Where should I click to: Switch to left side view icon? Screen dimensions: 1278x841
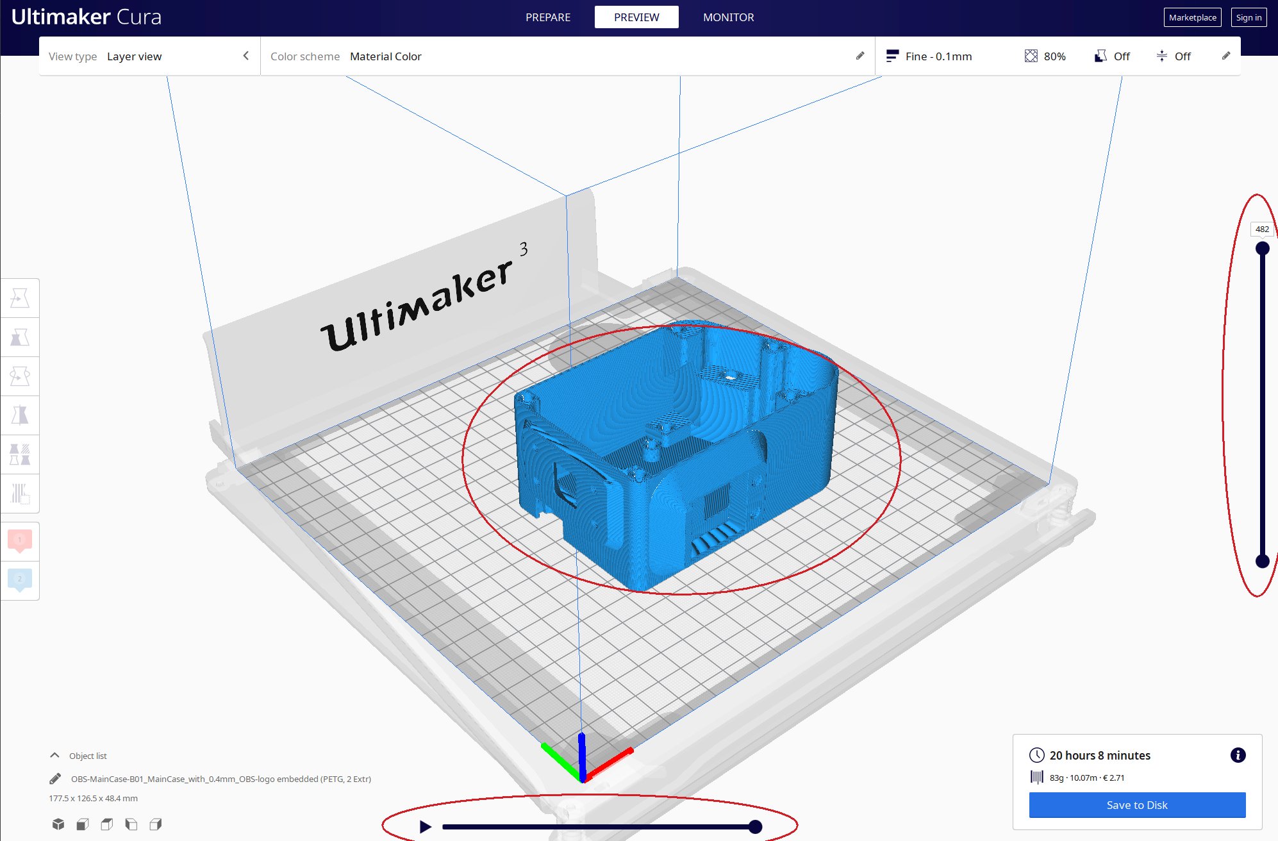pos(131,824)
